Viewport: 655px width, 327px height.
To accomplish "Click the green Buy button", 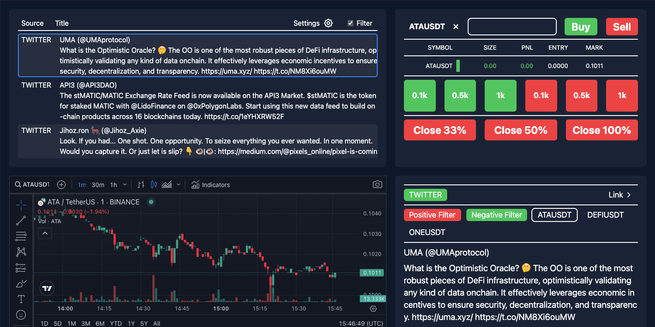I will point(581,27).
